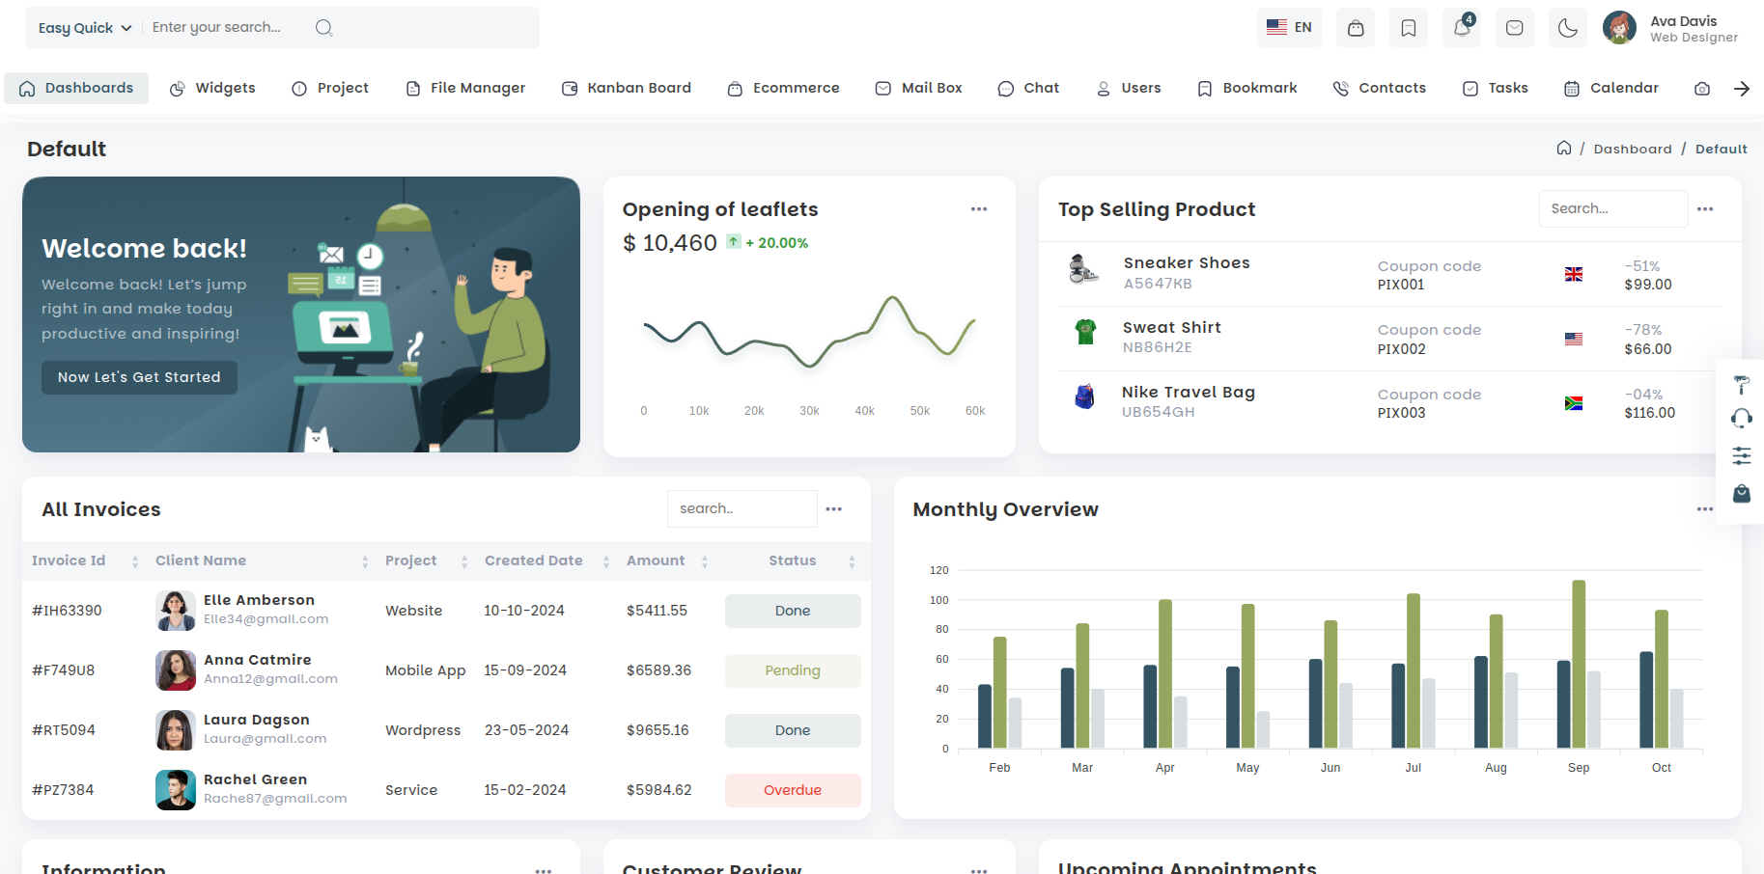Expand the Opening of leaflets options menu
Screen dimensions: 1764x874
pyautogui.click(x=978, y=208)
